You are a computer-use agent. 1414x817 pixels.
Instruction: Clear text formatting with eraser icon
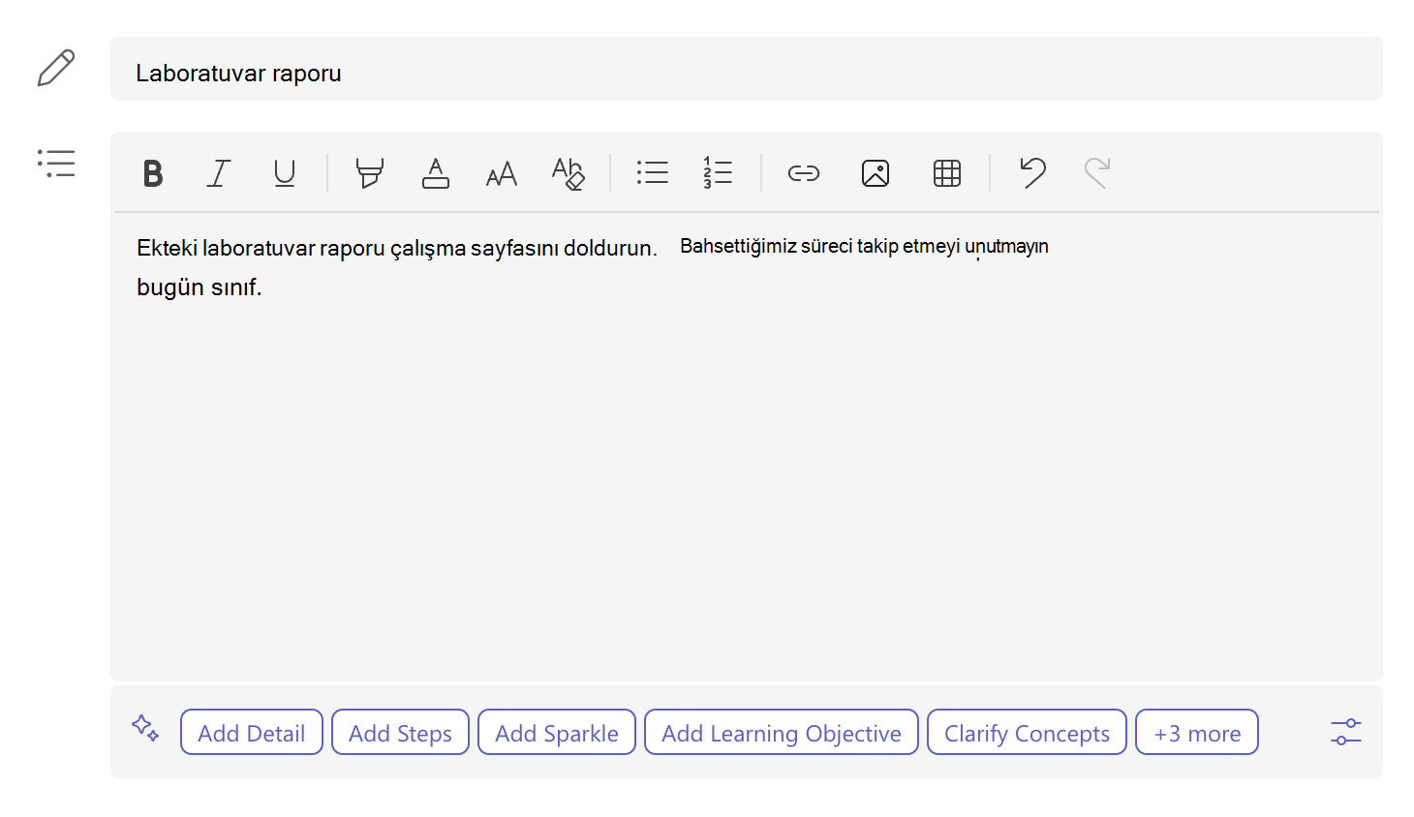(568, 173)
